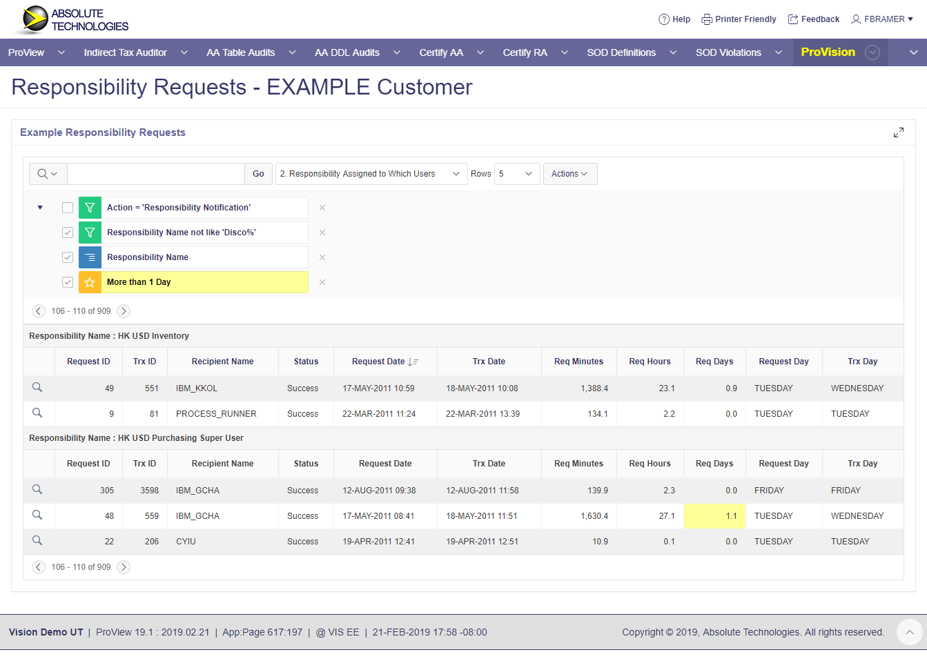This screenshot has height=661, width=927.
Task: Click the funnel icon on the Disco% filter
Action: pyautogui.click(x=90, y=233)
